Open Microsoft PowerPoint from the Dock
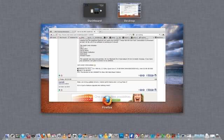 [158, 136]
